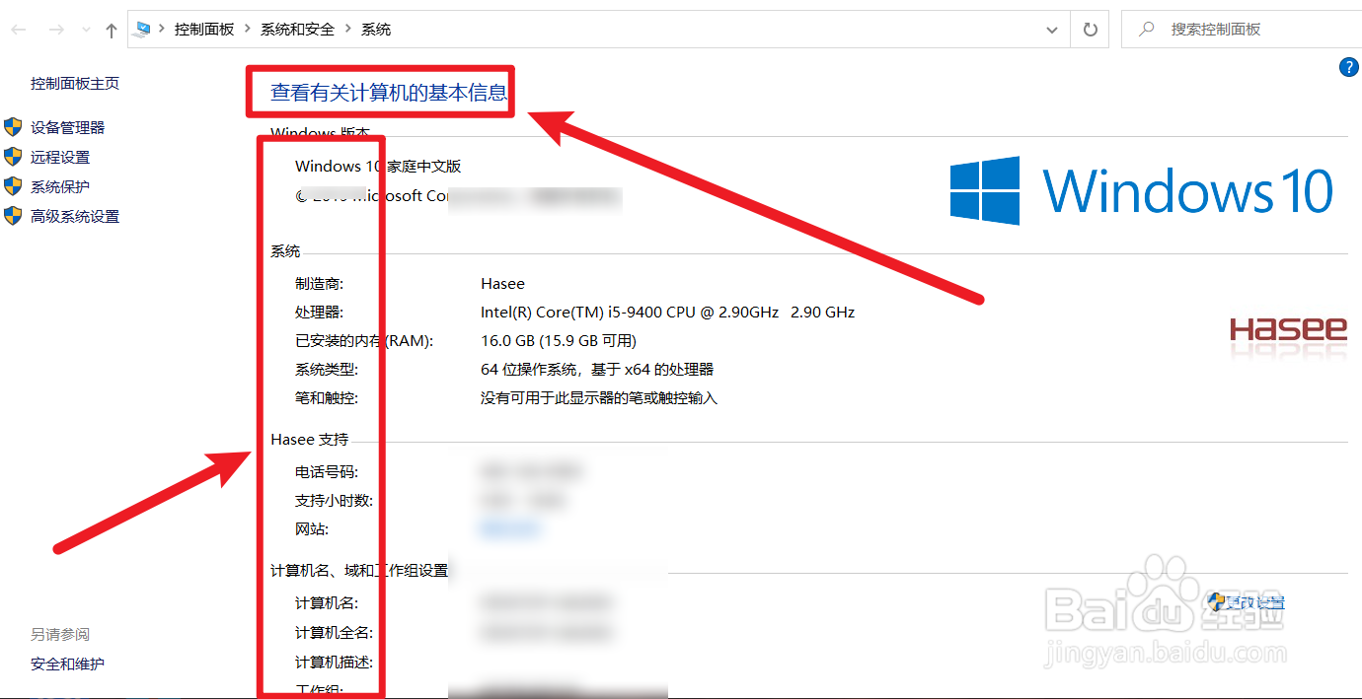
Task: Open 控制面板主页 link
Action: (75, 84)
